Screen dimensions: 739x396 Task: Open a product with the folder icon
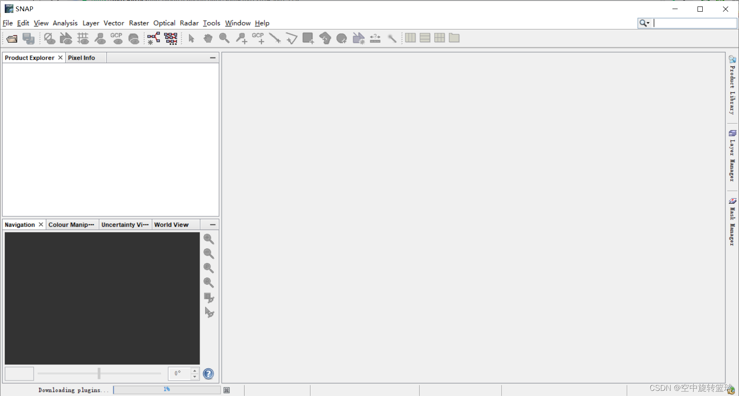[x=12, y=38]
